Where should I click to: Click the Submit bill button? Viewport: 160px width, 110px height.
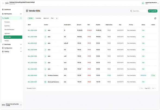(153, 11)
